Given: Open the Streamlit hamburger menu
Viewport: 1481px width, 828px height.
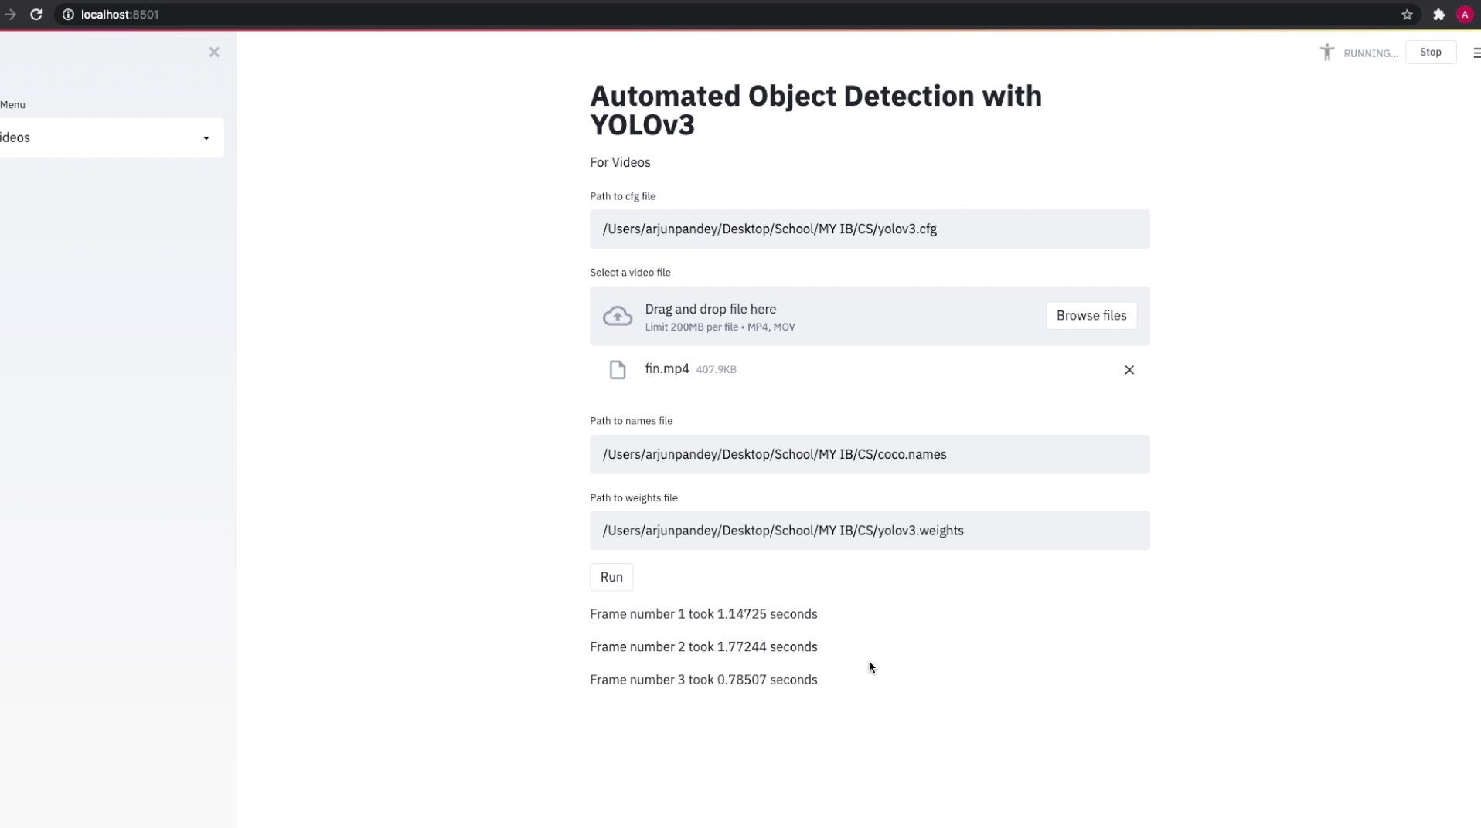Looking at the screenshot, I should click(x=1476, y=53).
